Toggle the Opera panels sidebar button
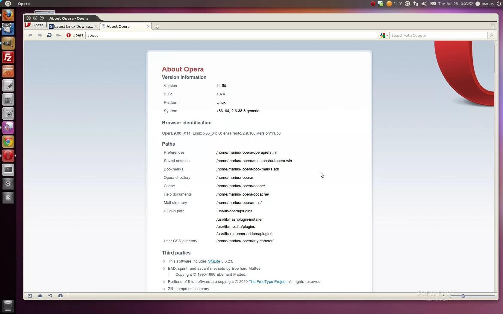 (x=30, y=296)
